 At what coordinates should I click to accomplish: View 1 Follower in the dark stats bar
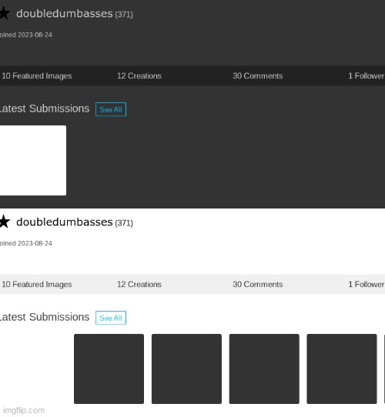367,76
